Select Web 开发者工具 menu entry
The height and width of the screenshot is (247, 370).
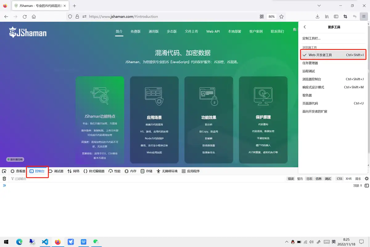333,55
